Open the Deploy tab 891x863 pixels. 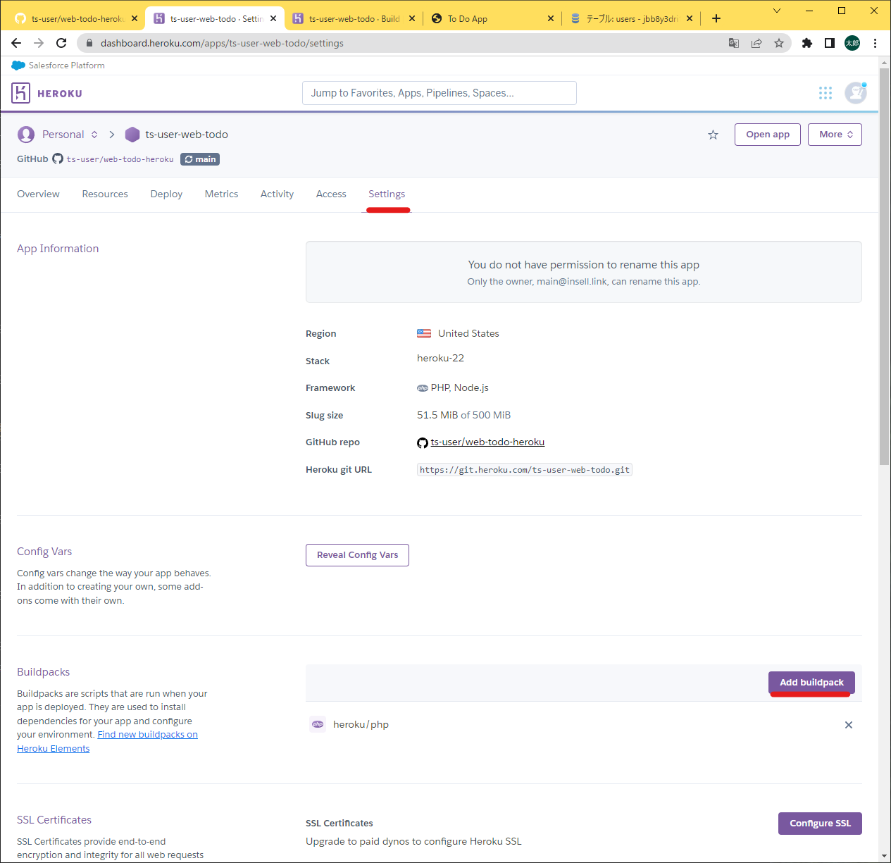(166, 194)
